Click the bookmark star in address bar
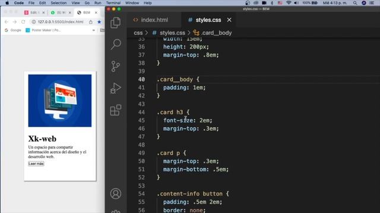Viewport: 380px width, 213px height. click(99, 22)
